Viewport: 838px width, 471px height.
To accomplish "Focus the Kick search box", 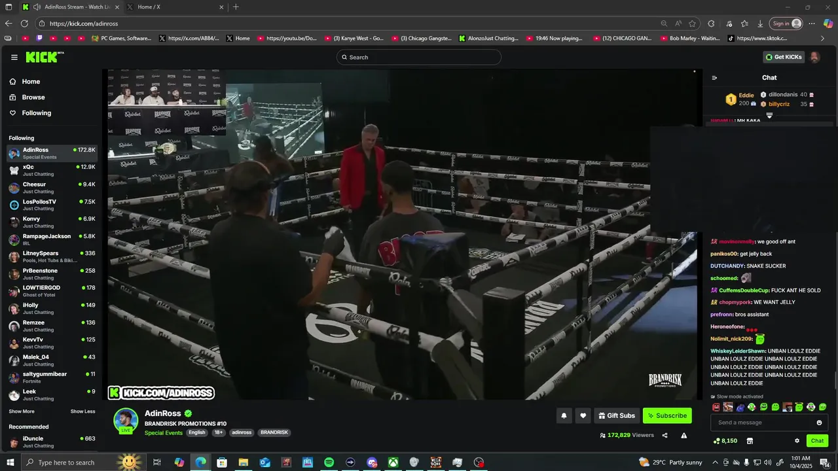I will (419, 57).
